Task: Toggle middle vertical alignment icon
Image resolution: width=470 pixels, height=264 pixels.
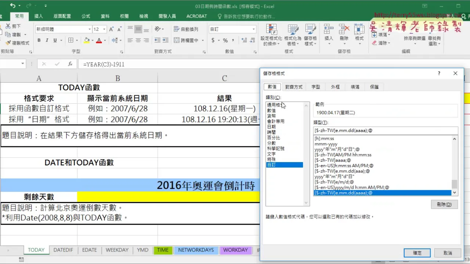Action: pos(138,29)
